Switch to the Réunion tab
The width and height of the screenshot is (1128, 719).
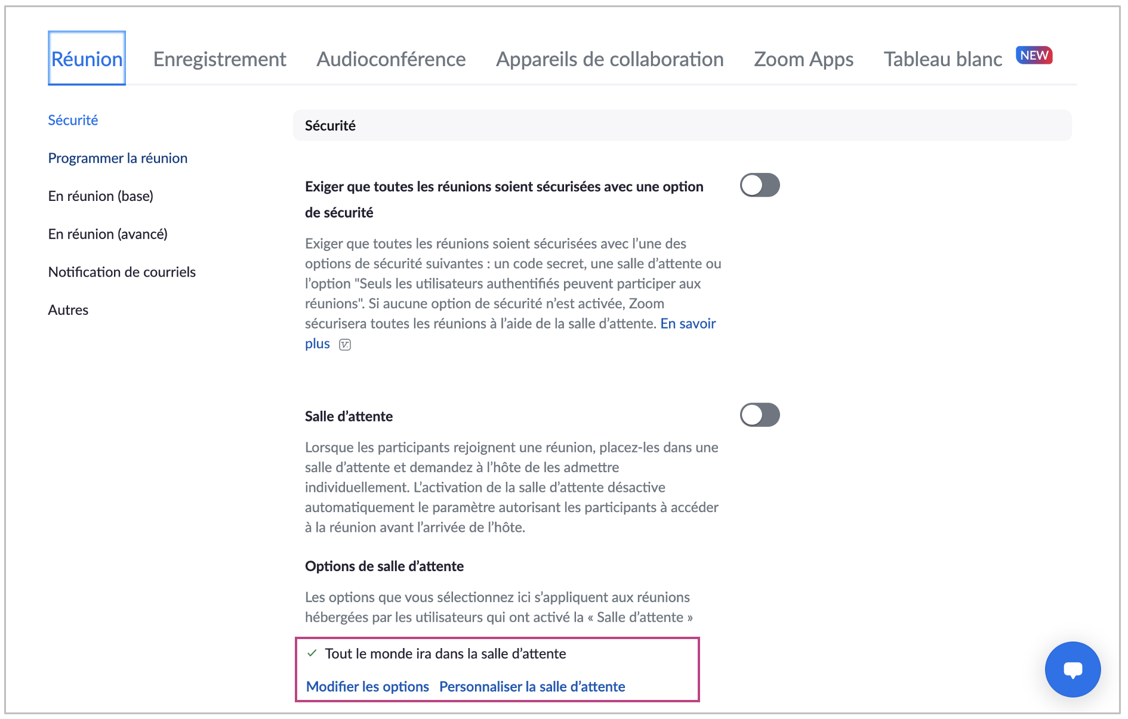coord(87,59)
